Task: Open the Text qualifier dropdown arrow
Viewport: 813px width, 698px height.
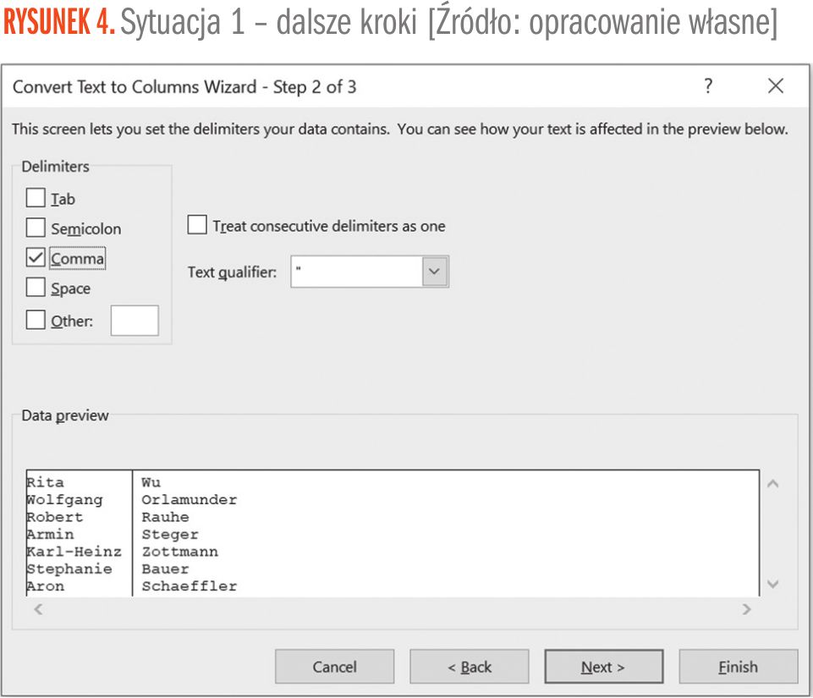Action: click(435, 272)
